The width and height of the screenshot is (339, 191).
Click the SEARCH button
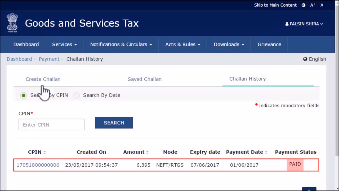pyautogui.click(x=114, y=123)
